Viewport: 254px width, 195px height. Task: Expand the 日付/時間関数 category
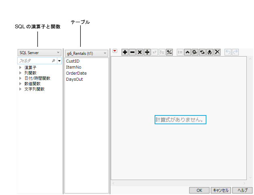[20, 78]
